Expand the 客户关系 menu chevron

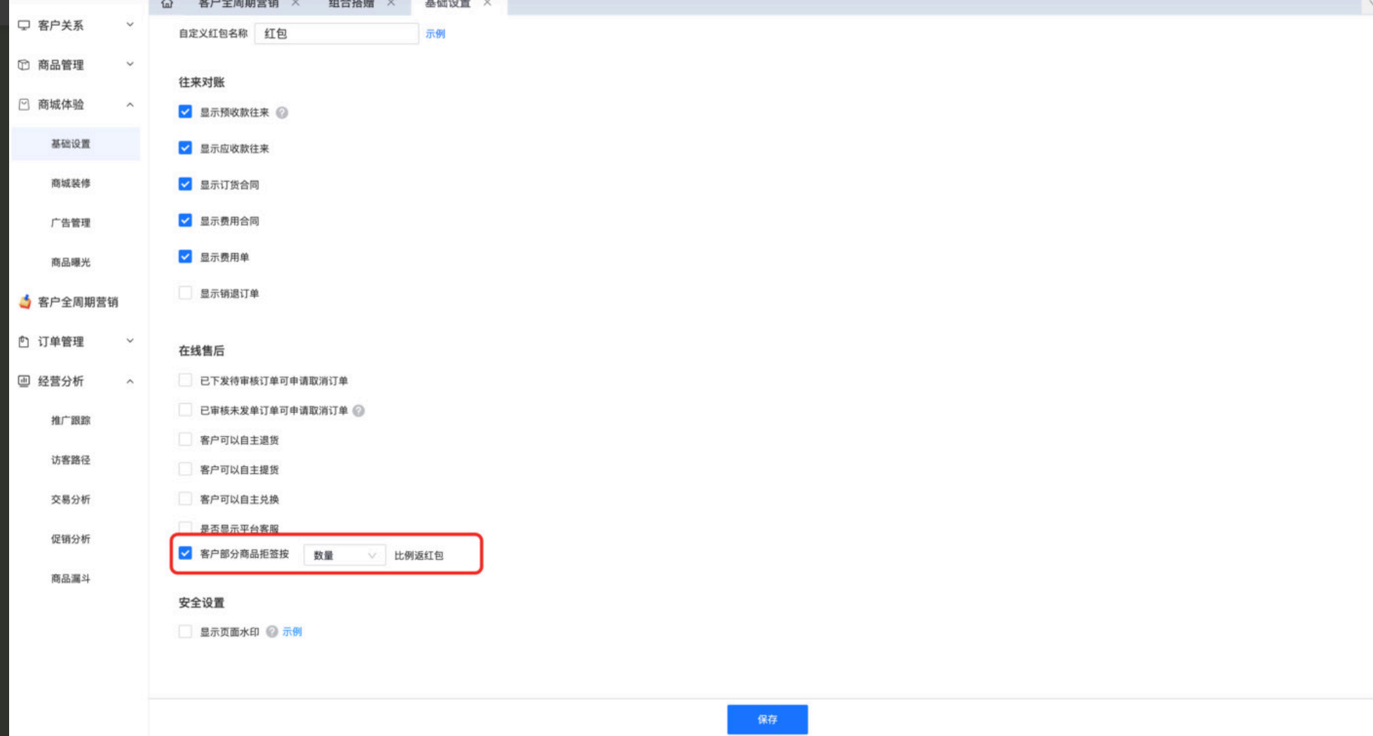[x=130, y=25]
